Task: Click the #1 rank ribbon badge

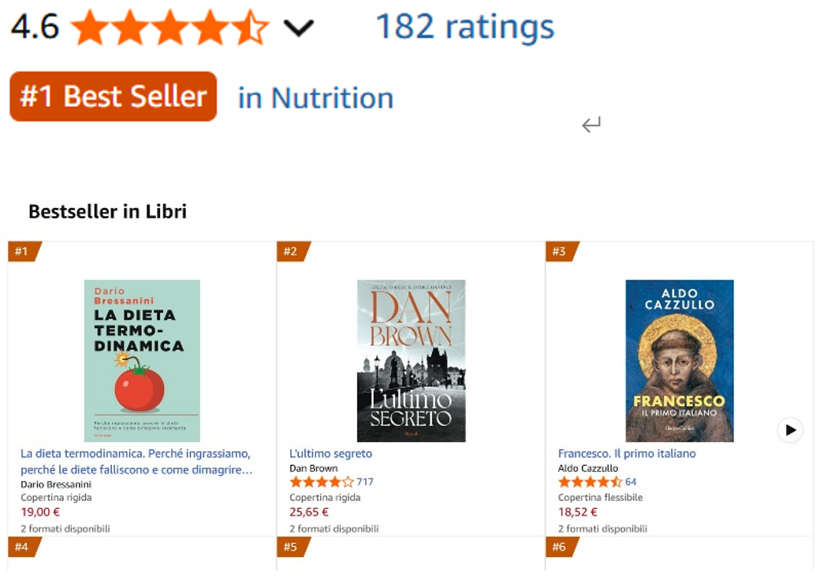Action: [22, 251]
